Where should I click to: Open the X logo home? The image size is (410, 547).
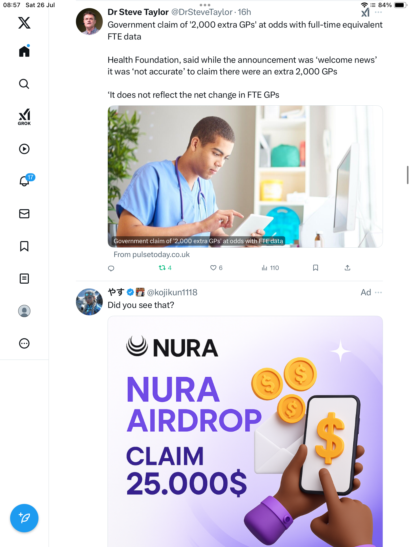click(x=24, y=23)
